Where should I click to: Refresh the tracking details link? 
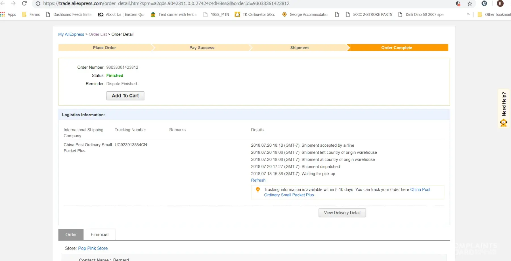[258, 180]
